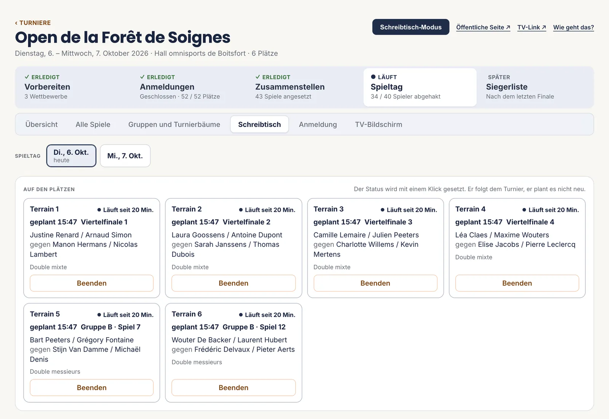Select the Schreibtisch tab
Image resolution: width=609 pixels, height=419 pixels.
coord(260,125)
